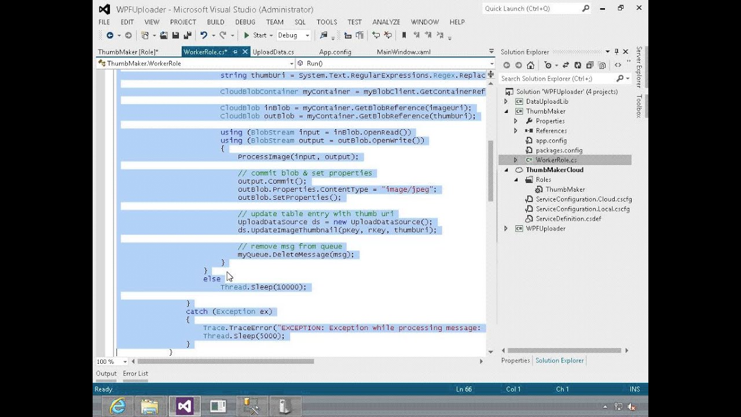Open the ANALYZE menu
The image size is (741, 417).
[386, 22]
